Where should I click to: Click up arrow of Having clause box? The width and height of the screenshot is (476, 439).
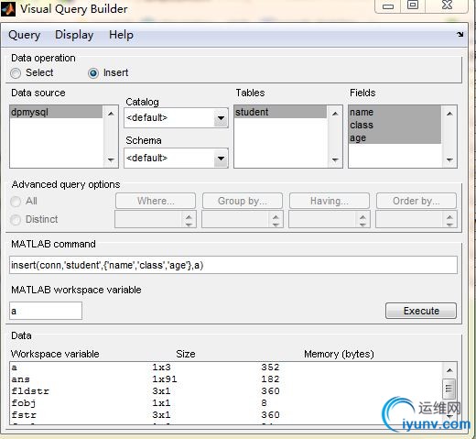click(362, 216)
